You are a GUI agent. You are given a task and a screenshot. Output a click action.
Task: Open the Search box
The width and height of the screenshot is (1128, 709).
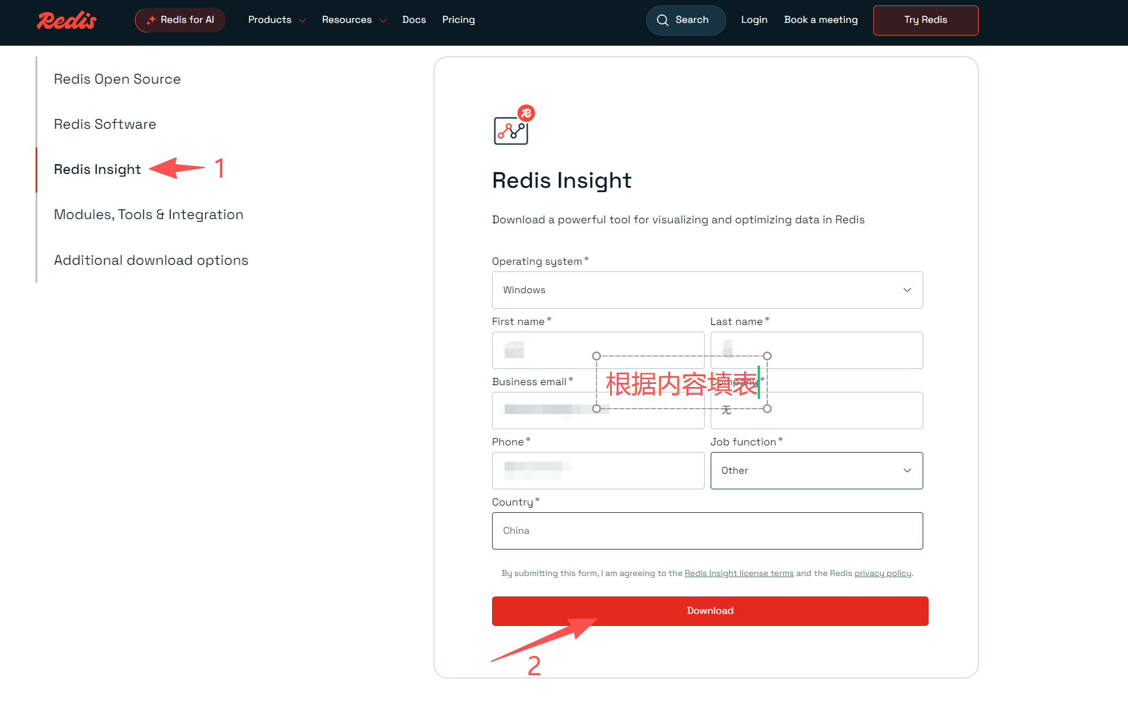[x=685, y=20]
